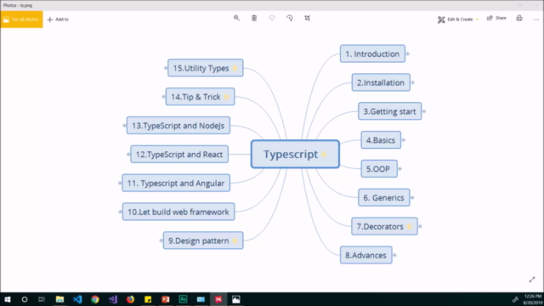Expand the Edit & Create dropdown
544x306 pixels.
458,20
